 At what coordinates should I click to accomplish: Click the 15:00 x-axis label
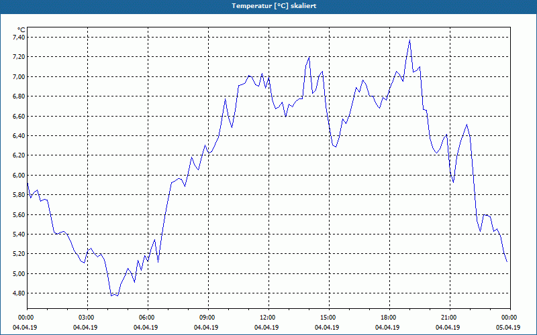coord(329,318)
